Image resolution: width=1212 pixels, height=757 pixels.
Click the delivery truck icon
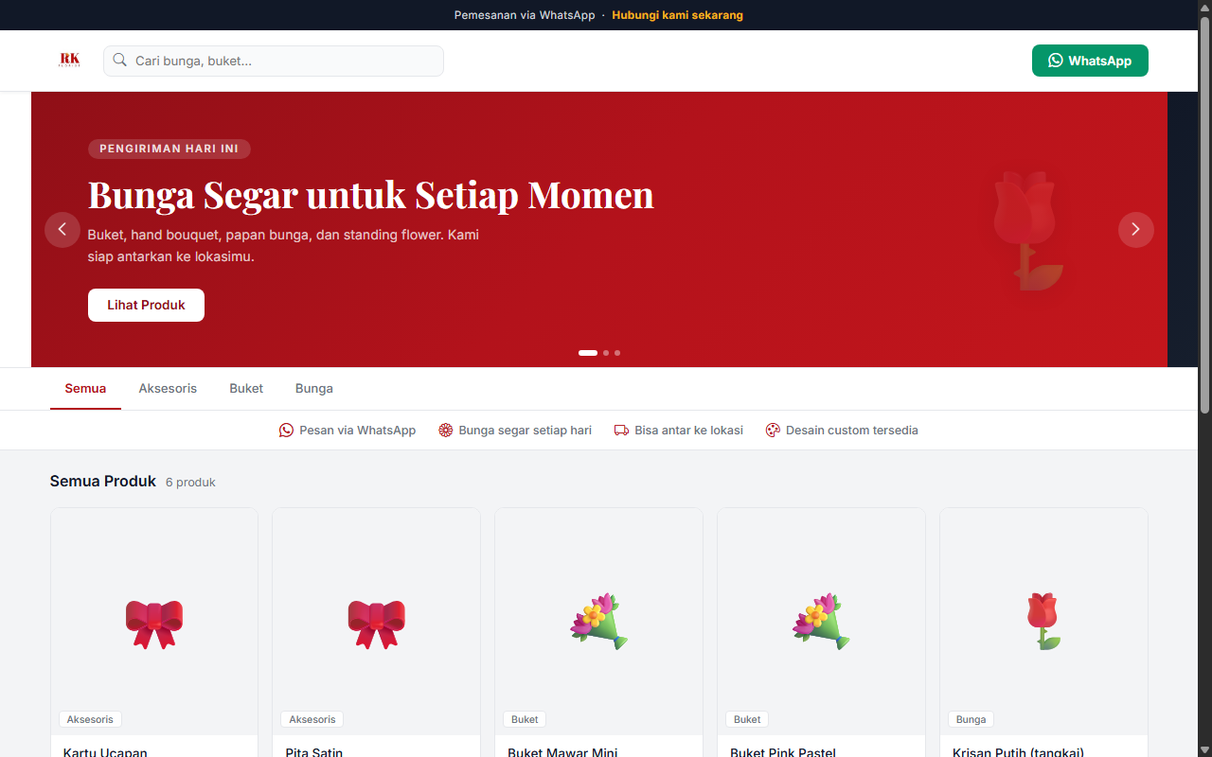[x=621, y=431]
